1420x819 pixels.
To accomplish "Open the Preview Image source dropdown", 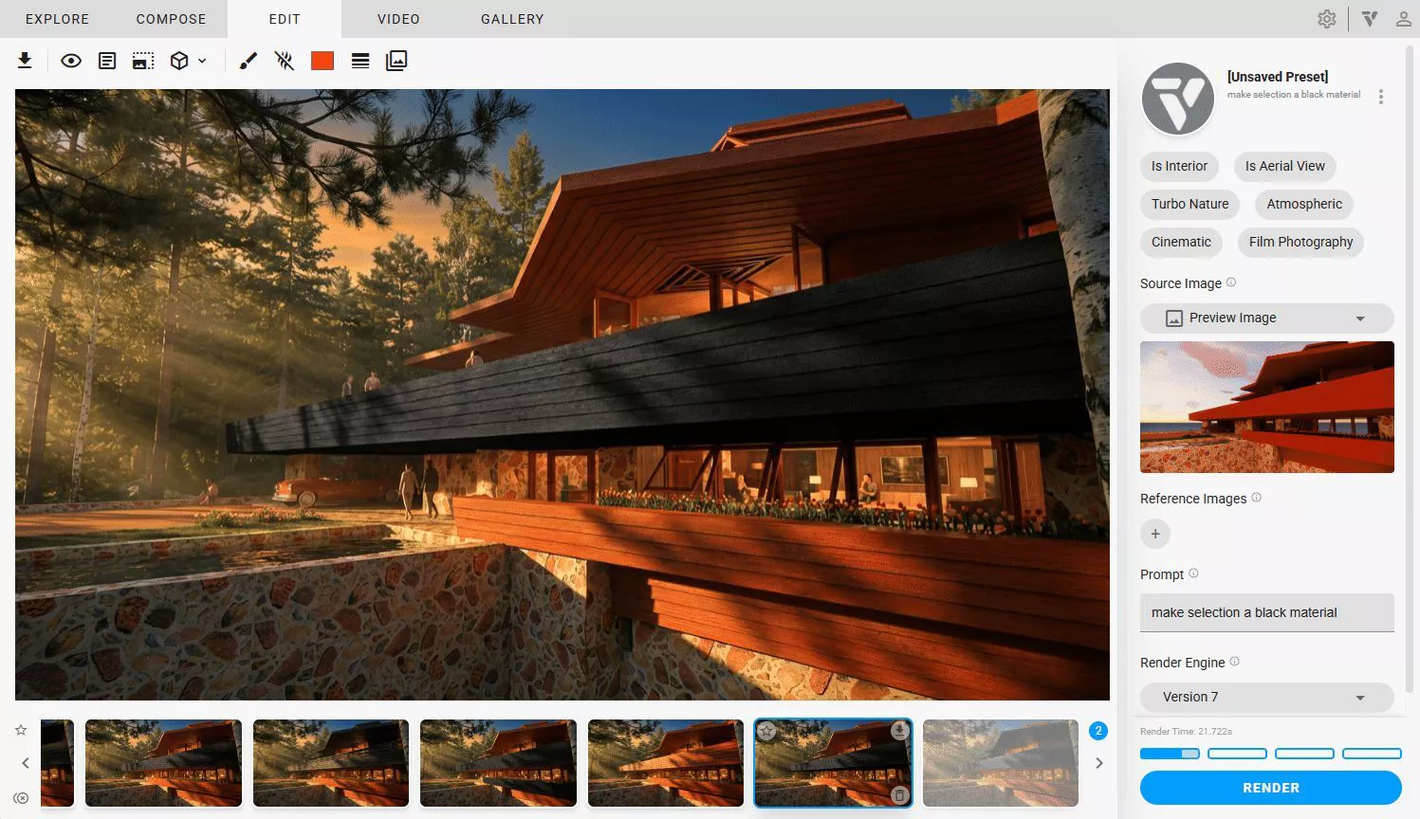I will pyautogui.click(x=1266, y=318).
